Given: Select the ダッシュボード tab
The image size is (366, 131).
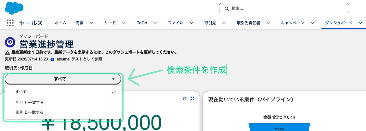Looking at the screenshot, I should click(x=339, y=23).
